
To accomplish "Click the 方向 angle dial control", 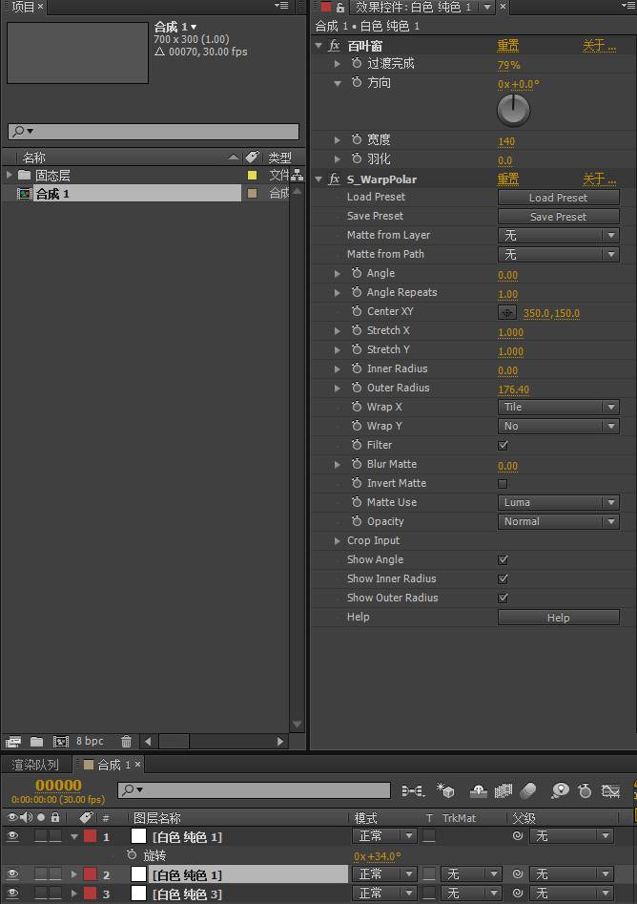I will coord(513,110).
